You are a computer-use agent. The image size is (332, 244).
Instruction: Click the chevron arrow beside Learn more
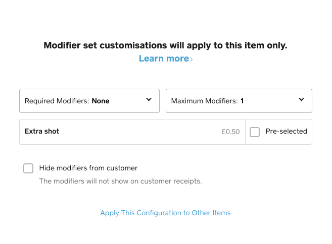point(192,59)
